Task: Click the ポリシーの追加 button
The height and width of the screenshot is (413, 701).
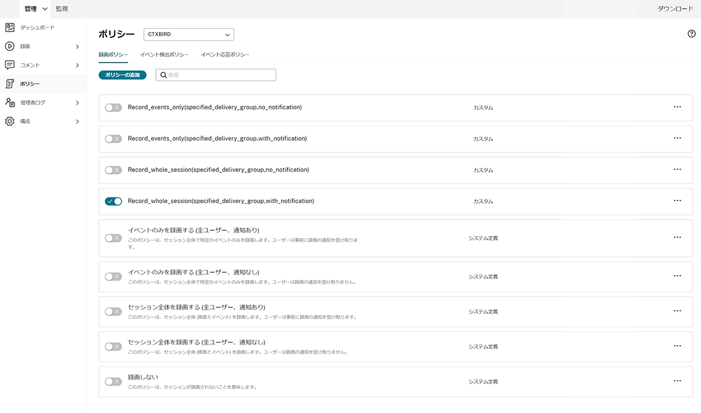Action: tap(123, 75)
